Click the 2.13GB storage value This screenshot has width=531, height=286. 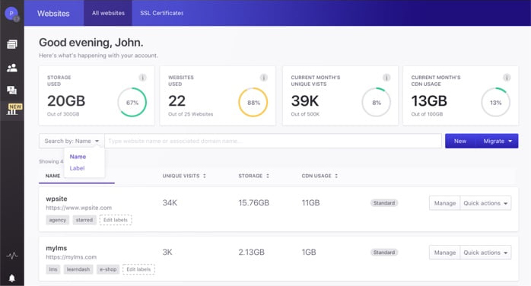click(x=251, y=253)
